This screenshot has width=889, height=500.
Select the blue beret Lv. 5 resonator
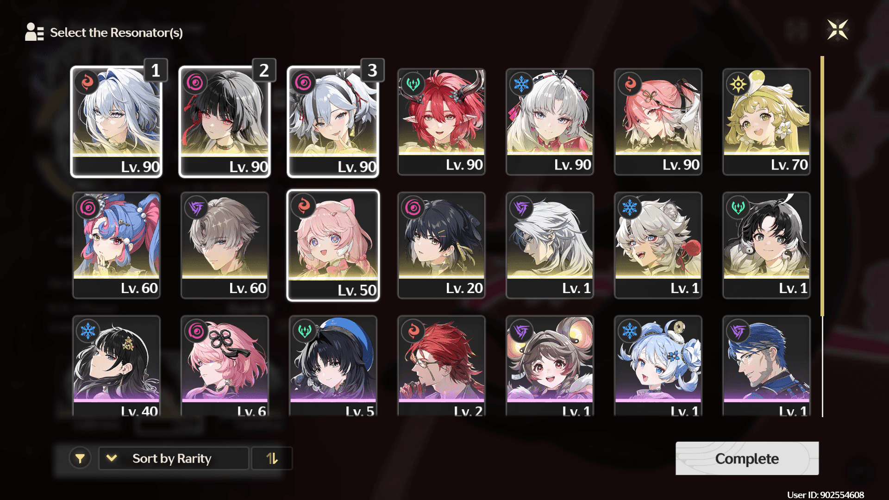[333, 366]
